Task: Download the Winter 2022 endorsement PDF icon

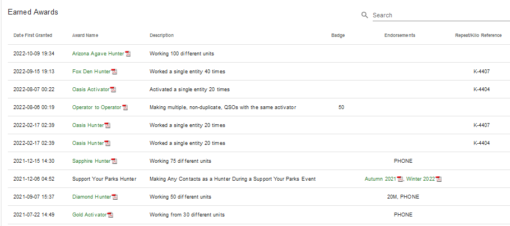Action: pos(439,179)
